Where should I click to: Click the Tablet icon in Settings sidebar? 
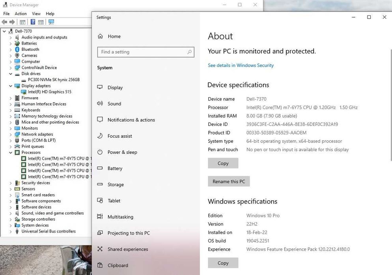(x=100, y=201)
